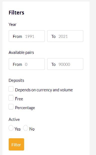
Task: Click the Active section label
Action: [14, 119]
